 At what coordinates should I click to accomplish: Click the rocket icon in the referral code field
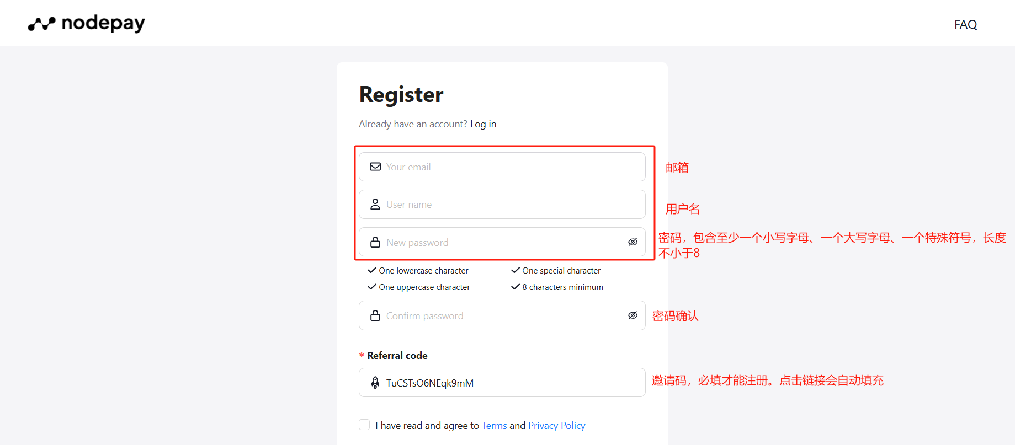pos(375,382)
